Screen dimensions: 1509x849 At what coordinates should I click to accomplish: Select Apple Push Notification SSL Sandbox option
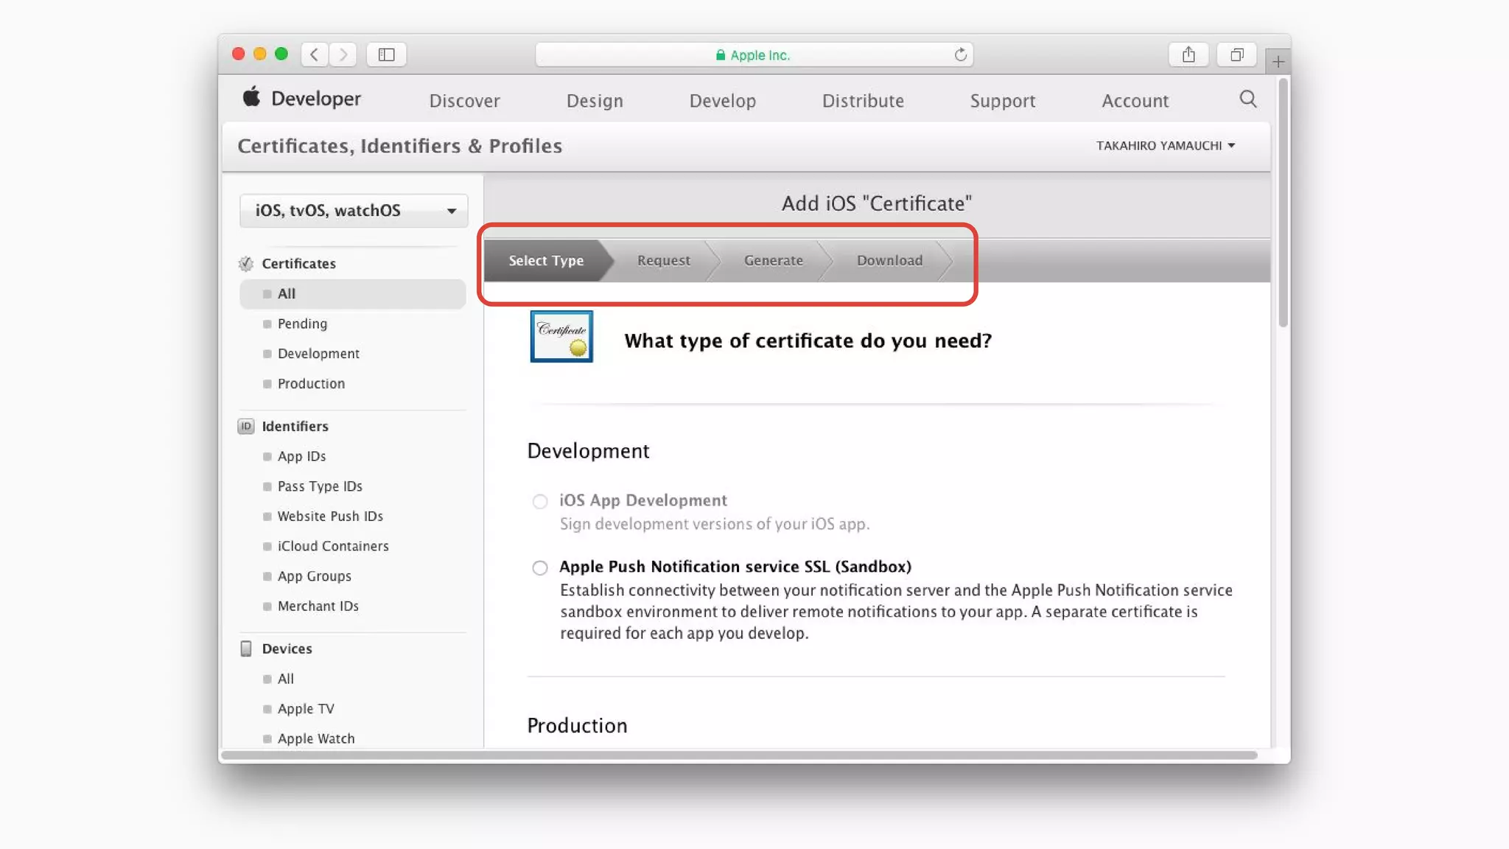[540, 567]
